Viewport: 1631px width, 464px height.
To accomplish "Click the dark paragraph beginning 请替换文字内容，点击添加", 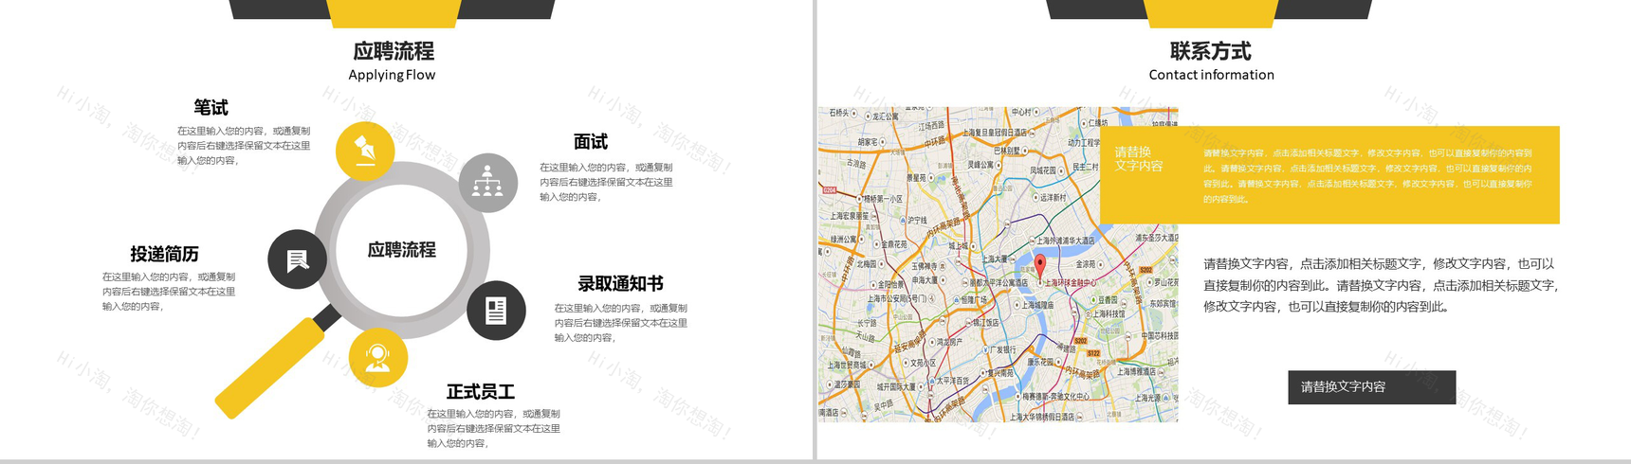I will pos(1381,285).
